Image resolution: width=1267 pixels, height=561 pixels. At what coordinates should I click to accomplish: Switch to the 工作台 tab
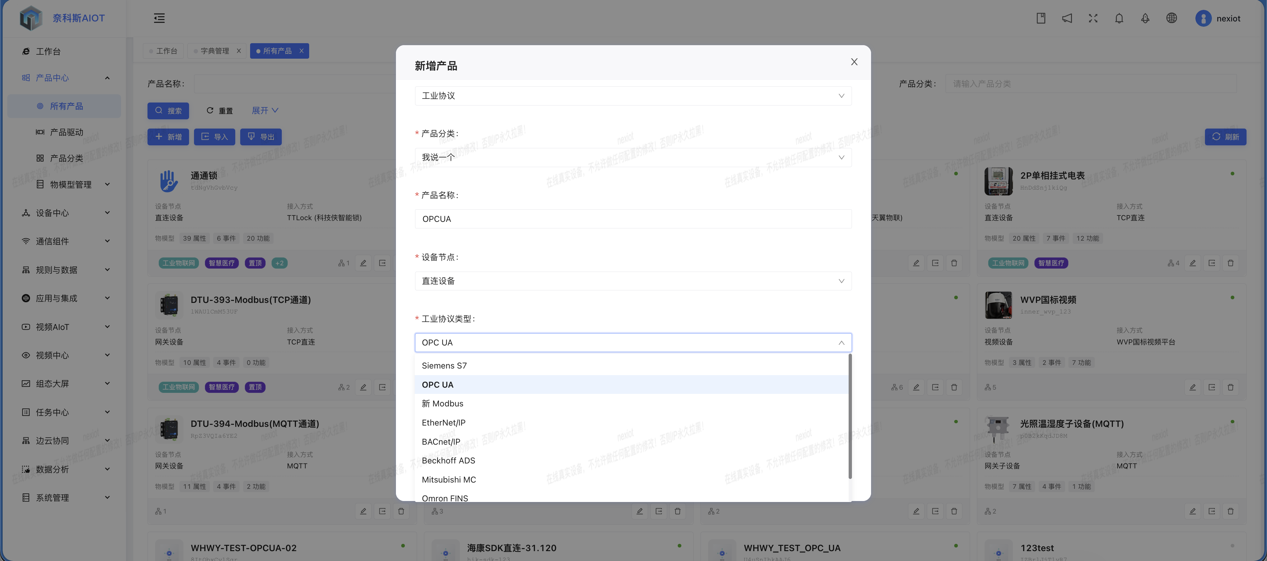coord(163,51)
